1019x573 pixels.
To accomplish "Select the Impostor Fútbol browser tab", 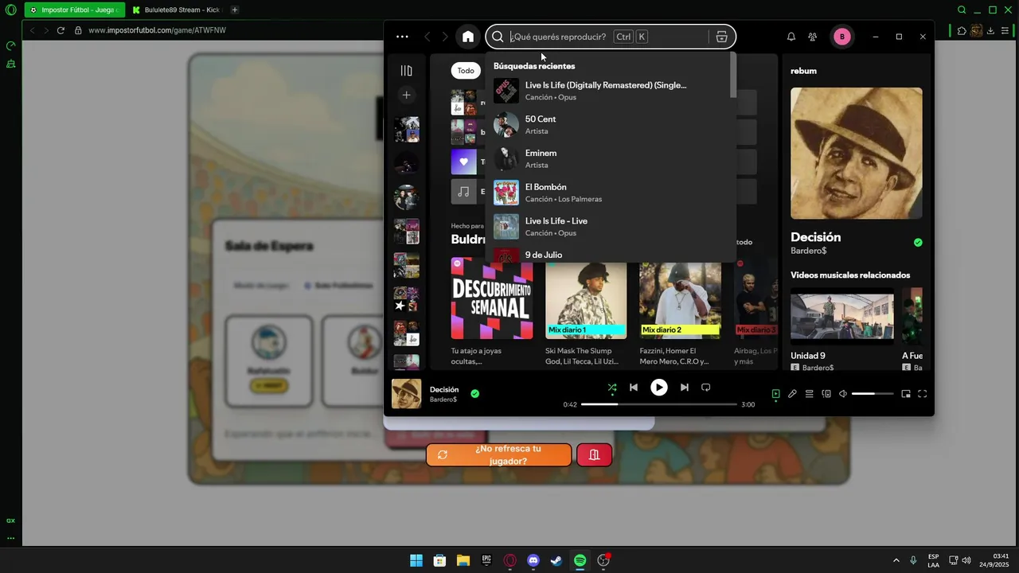I will point(75,10).
